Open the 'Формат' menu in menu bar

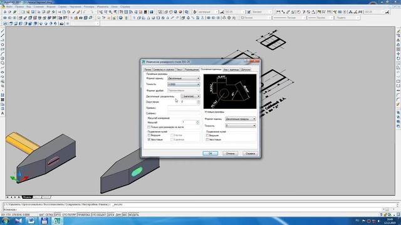tap(51, 7)
